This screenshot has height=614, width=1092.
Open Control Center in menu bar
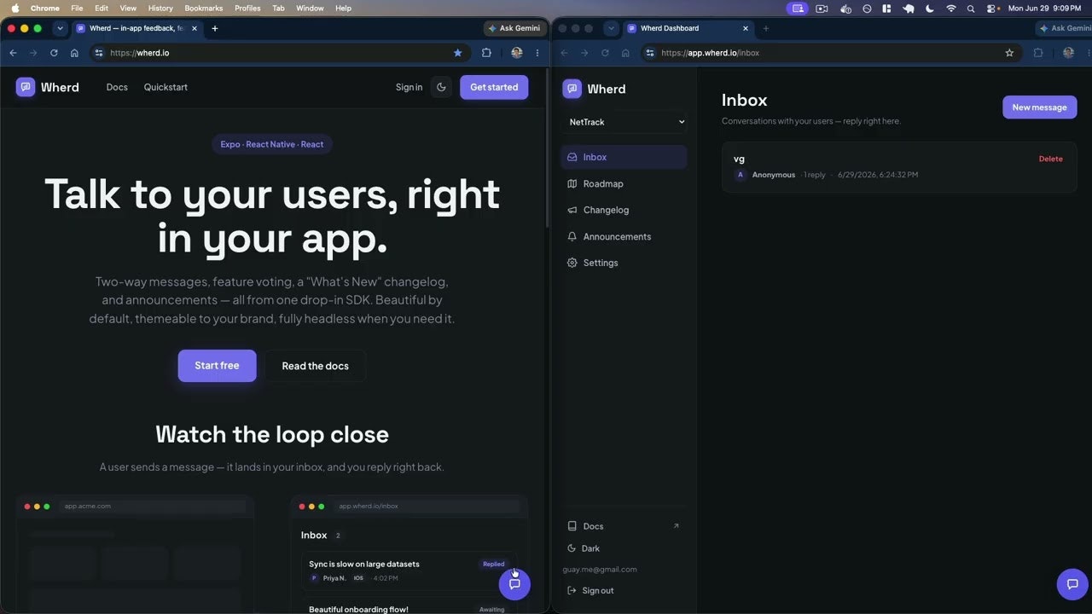(x=991, y=8)
